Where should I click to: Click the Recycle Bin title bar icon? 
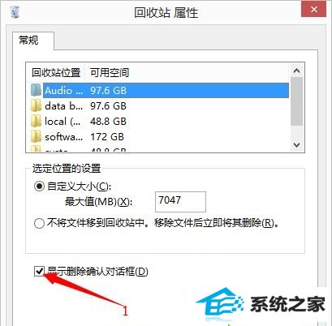click(x=15, y=12)
